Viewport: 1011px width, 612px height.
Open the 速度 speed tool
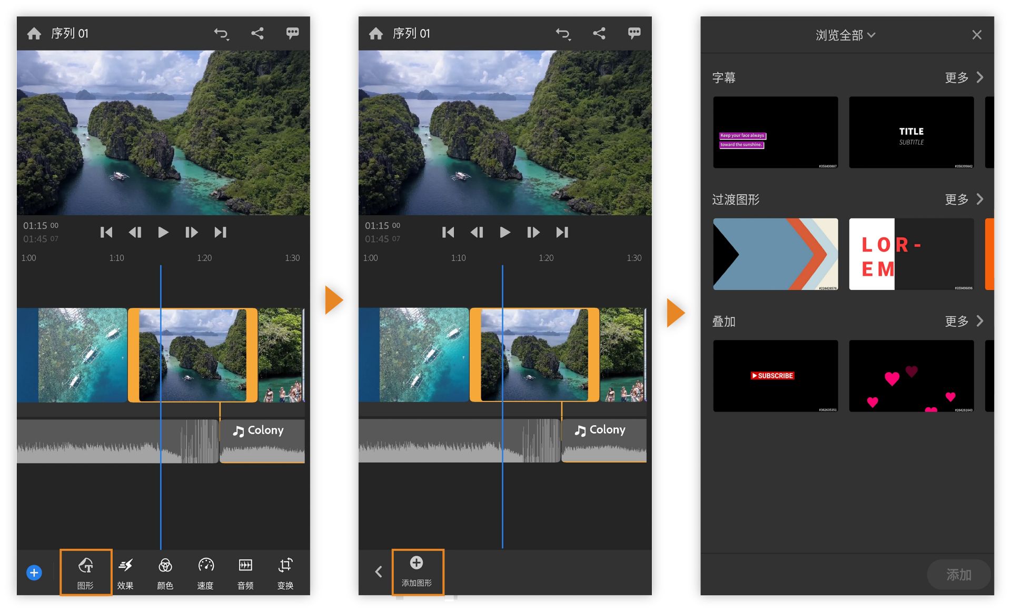coord(205,572)
